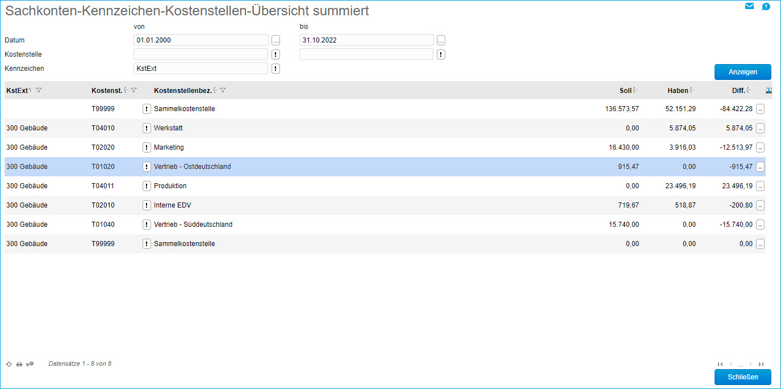Focus the Kostenstelle bis input field

366,54
